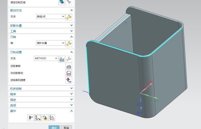Click the verify toolpath icon

coord(45,118)
